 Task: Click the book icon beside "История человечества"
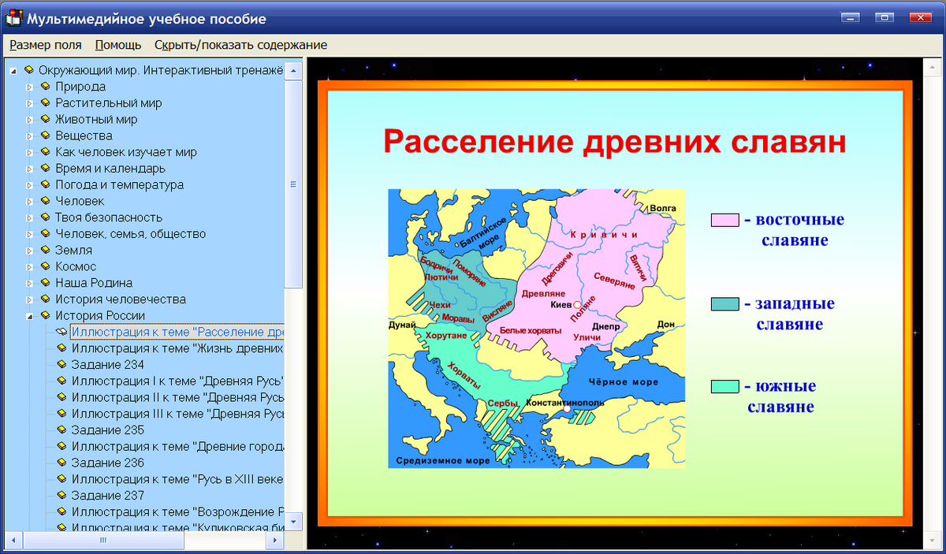[x=44, y=299]
